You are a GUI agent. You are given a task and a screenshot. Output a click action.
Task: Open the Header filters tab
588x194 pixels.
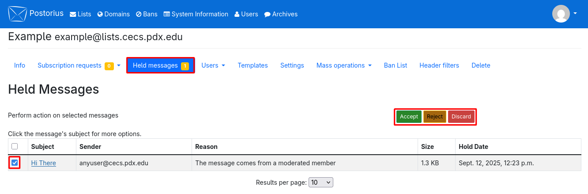[x=439, y=65]
